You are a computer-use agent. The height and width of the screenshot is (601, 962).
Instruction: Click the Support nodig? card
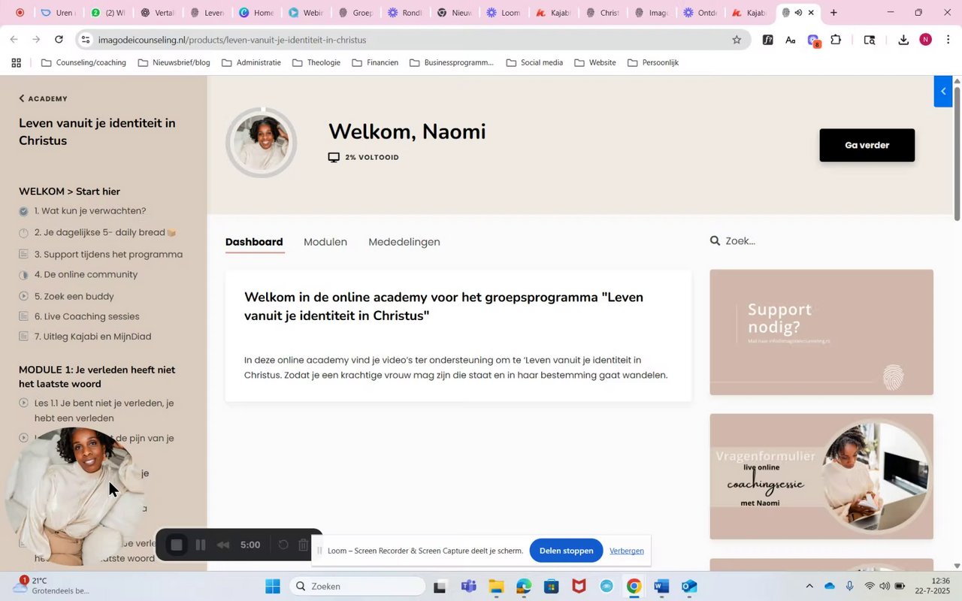tap(821, 332)
